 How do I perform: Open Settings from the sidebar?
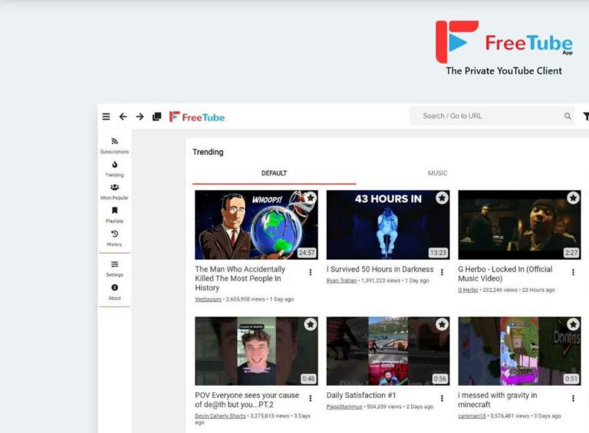[114, 269]
